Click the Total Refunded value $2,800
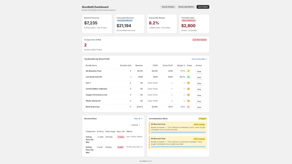The height and width of the screenshot is (164, 292). pos(188,26)
